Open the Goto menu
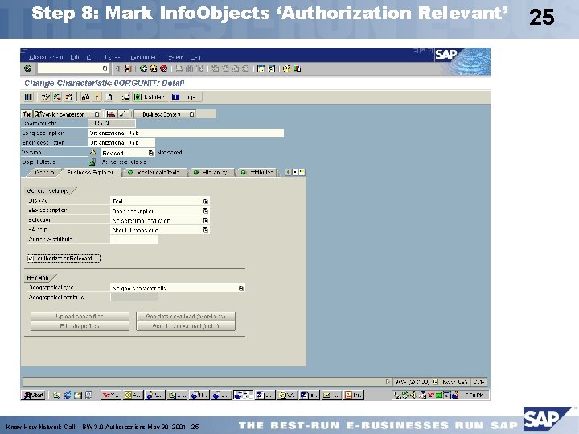Screen dimensions: 579x434 pos(92,58)
